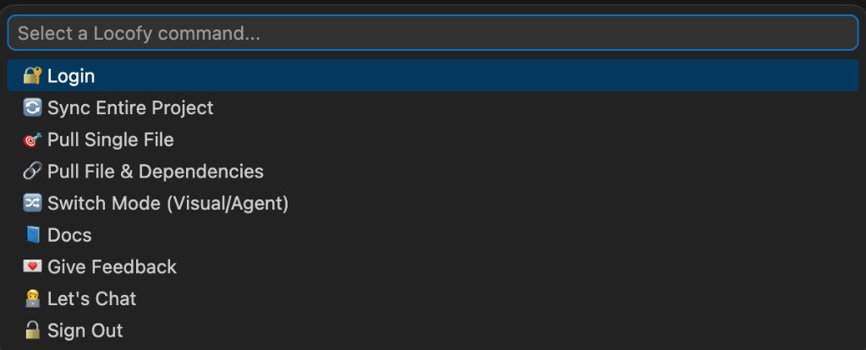Viewport: 866px width, 350px height.
Task: Pick Pull File & Dependencies entry
Action: coord(156,172)
